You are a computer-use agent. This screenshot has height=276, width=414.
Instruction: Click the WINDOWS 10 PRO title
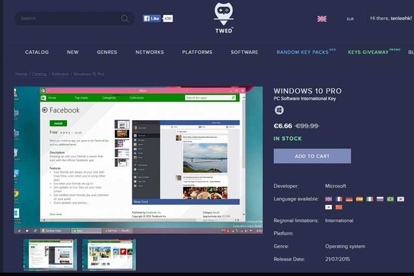pyautogui.click(x=308, y=91)
